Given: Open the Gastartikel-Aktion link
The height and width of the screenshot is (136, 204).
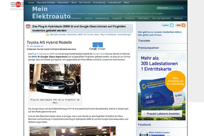Looking at the screenshot, I should coord(160,32).
